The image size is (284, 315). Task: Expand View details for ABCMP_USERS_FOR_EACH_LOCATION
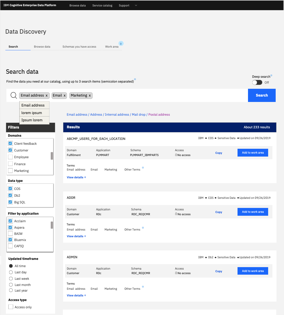pos(76,177)
